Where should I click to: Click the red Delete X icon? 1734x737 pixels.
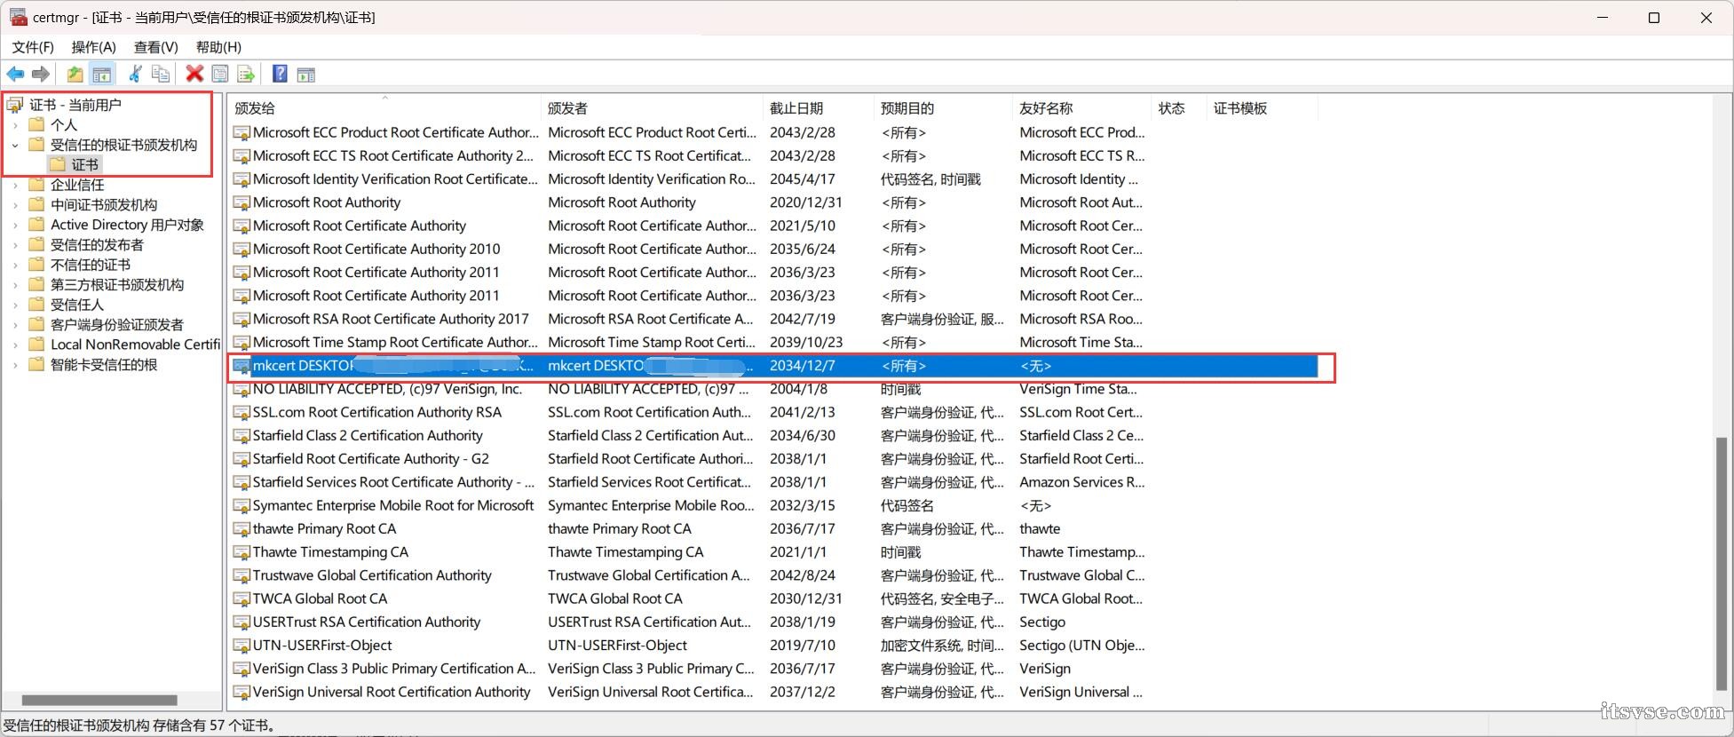pos(194,75)
